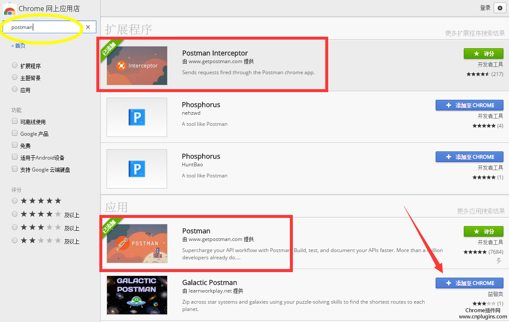
Task: Open the Postman app thumbnail image
Action: click(x=137, y=244)
